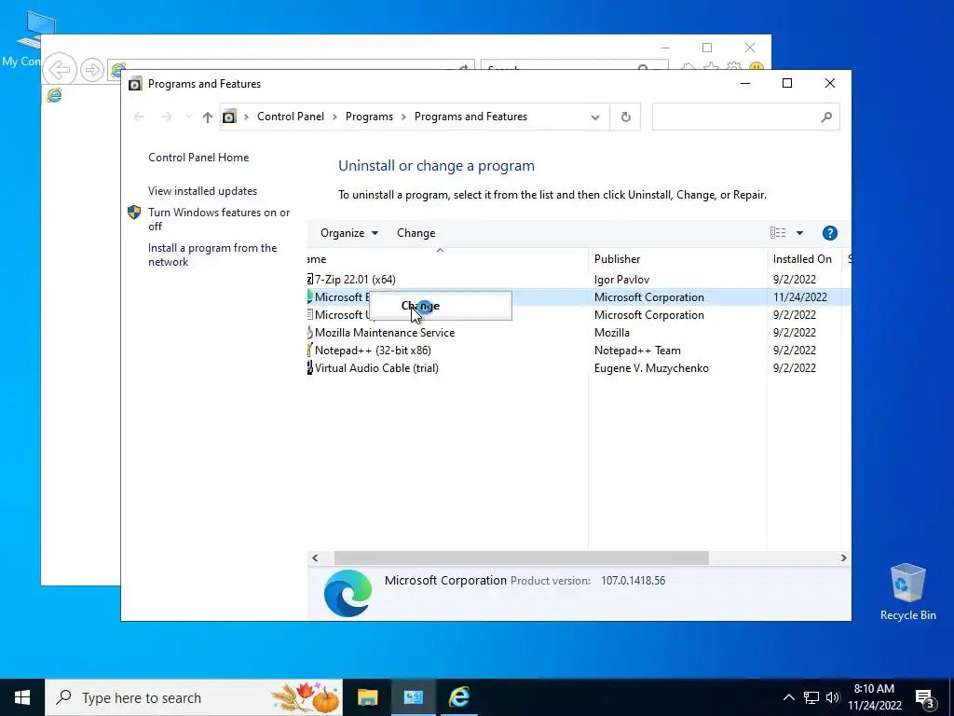954x716 pixels.
Task: Click Programs in the breadcrumb path
Action: click(369, 117)
